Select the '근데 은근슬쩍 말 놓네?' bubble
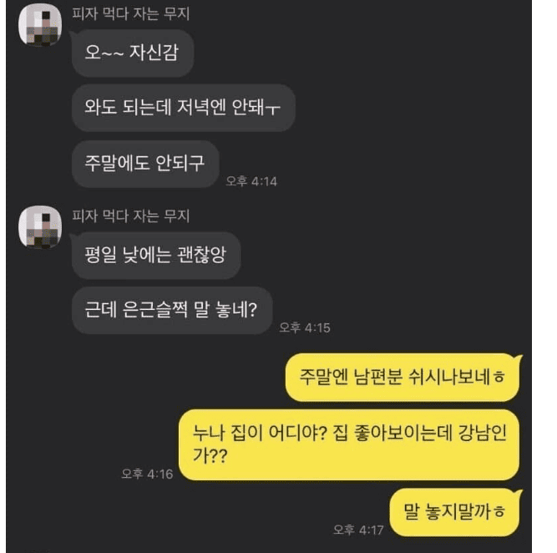This screenshot has width=557, height=553. 172,310
